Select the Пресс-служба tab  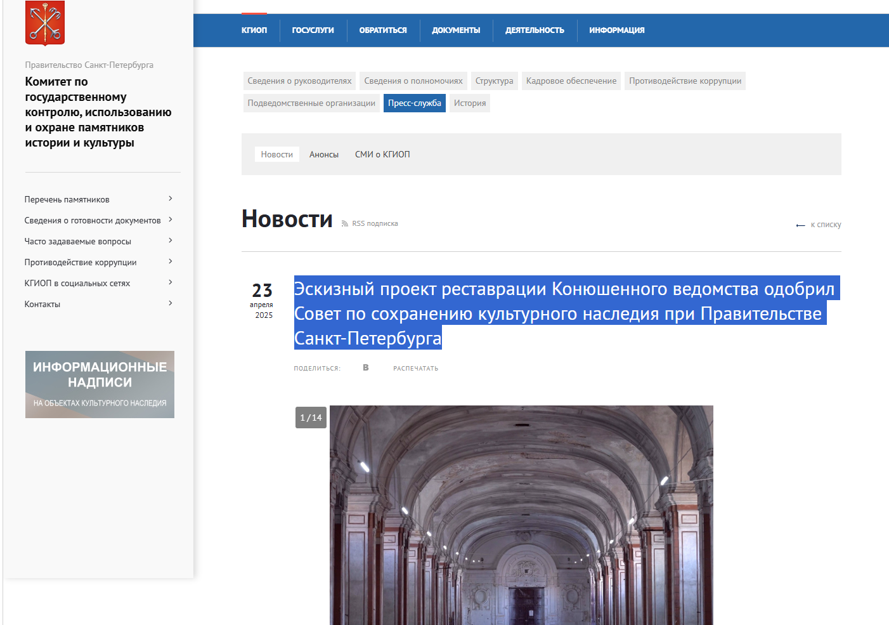(415, 103)
